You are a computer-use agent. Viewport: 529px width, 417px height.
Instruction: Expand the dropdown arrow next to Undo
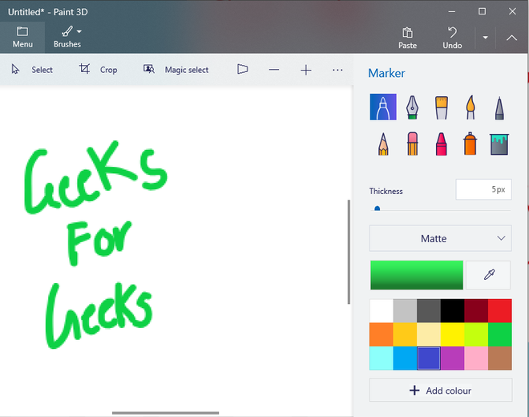tap(485, 38)
